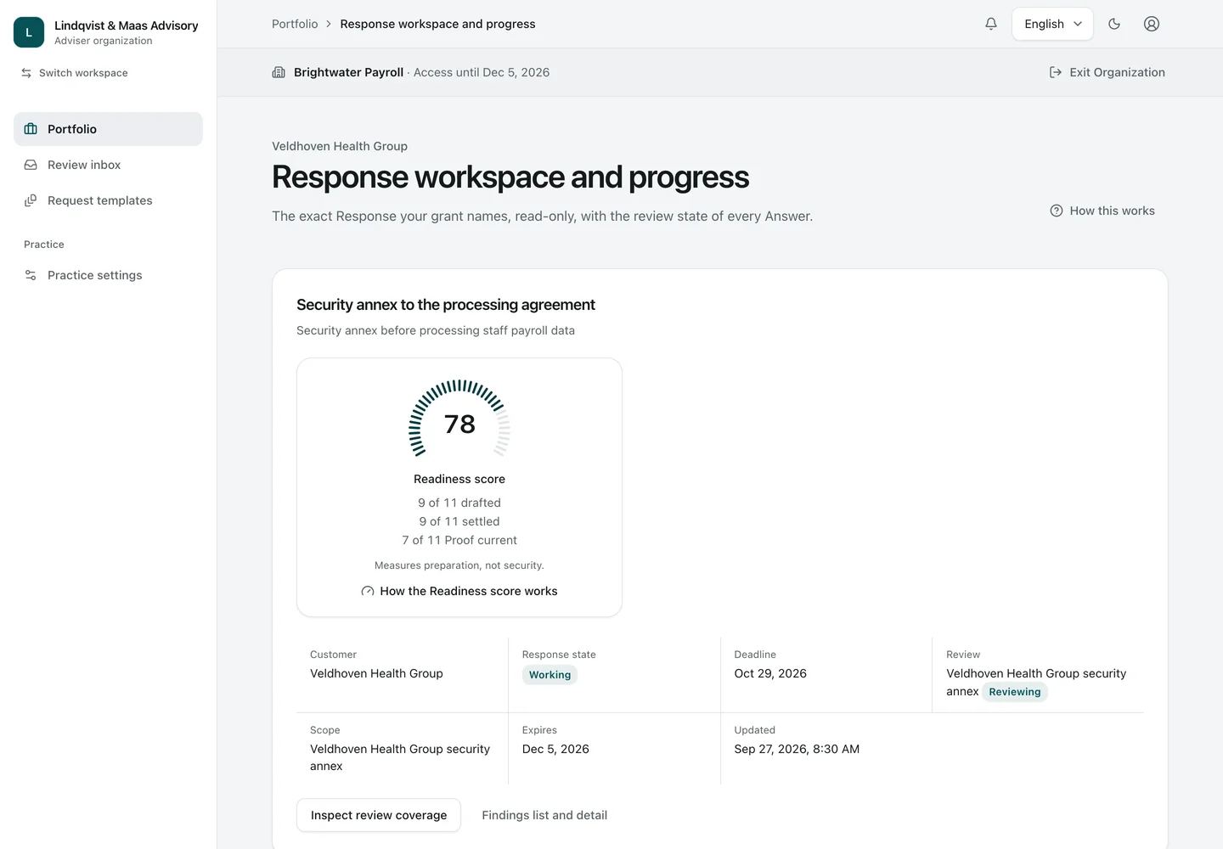This screenshot has height=849, width=1223.
Task: Click the updated time Sep 27, 2026, 8:30 AM
Action: (797, 749)
